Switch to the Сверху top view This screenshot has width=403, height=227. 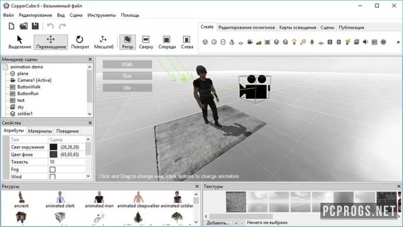coord(146,42)
